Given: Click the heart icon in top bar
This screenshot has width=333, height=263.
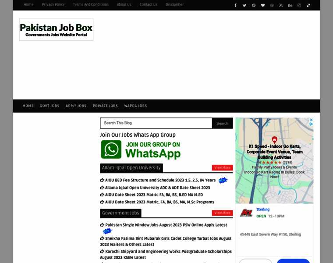Looking at the screenshot, I should point(263,5).
